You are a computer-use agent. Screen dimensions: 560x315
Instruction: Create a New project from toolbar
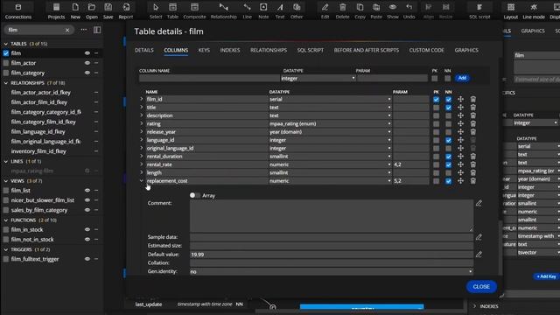point(75,10)
